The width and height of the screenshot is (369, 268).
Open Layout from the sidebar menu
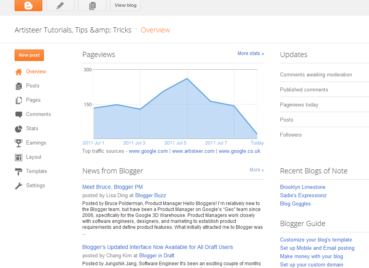point(34,157)
